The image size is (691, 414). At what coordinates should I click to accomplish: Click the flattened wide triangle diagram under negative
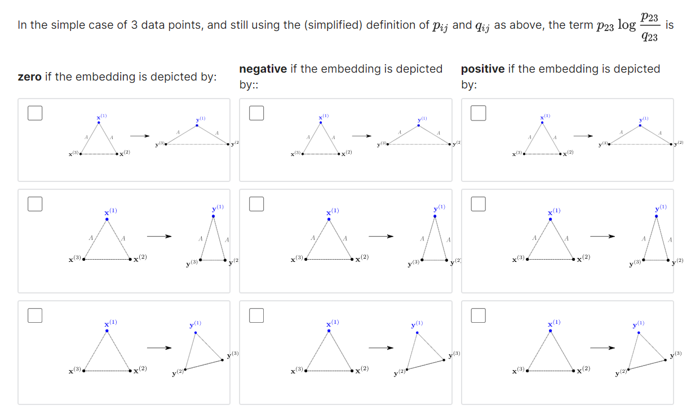[375, 136]
